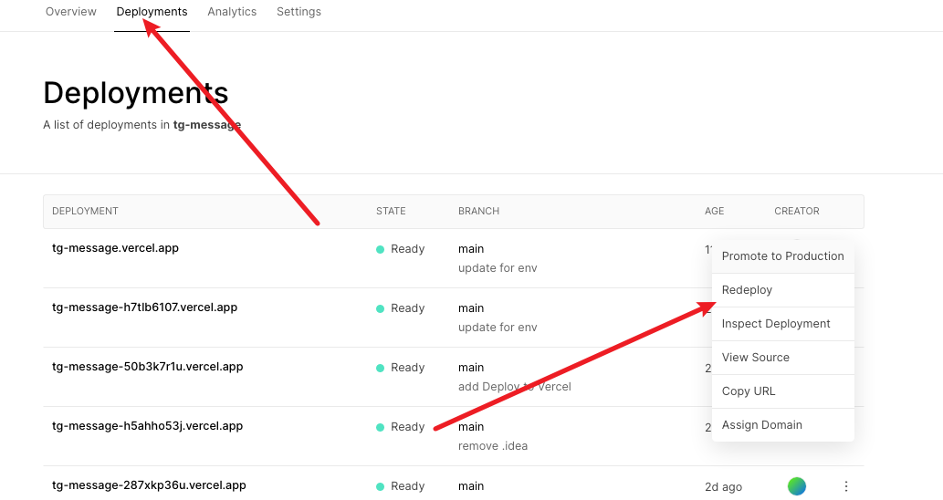Click creator avatar in tg-message-287xkp36u row

click(796, 486)
